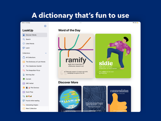
Task: Open The Caledonian Gambit collection
Action: pos(34,66)
